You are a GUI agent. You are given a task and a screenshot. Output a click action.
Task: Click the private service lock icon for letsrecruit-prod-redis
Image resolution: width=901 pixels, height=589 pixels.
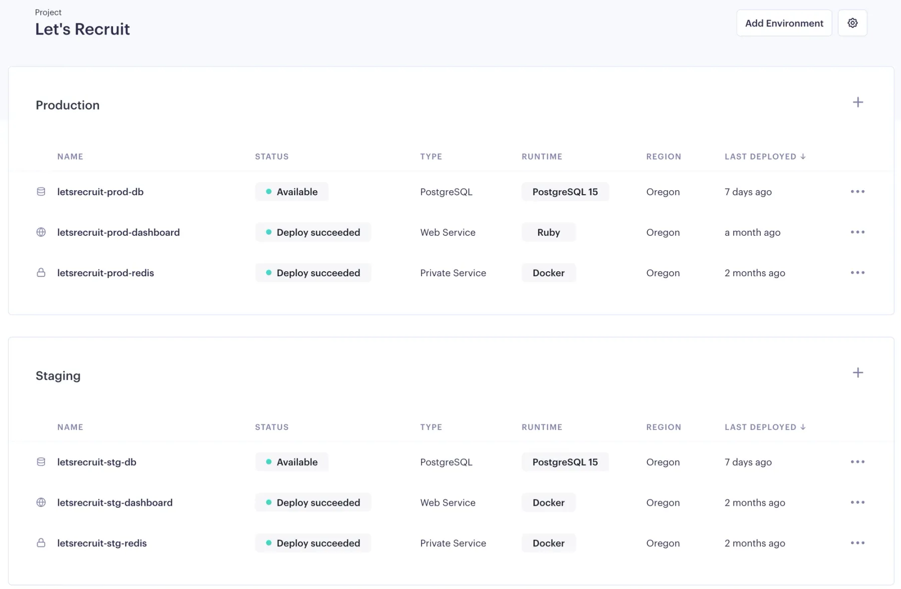click(x=41, y=273)
